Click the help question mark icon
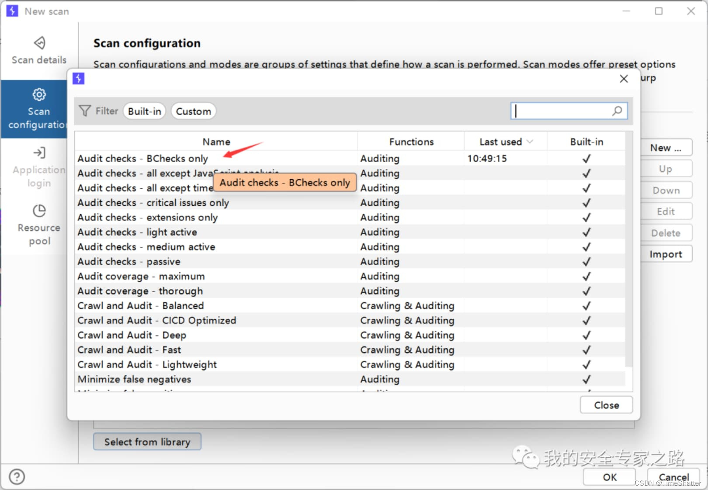The image size is (708, 490). pyautogui.click(x=17, y=476)
